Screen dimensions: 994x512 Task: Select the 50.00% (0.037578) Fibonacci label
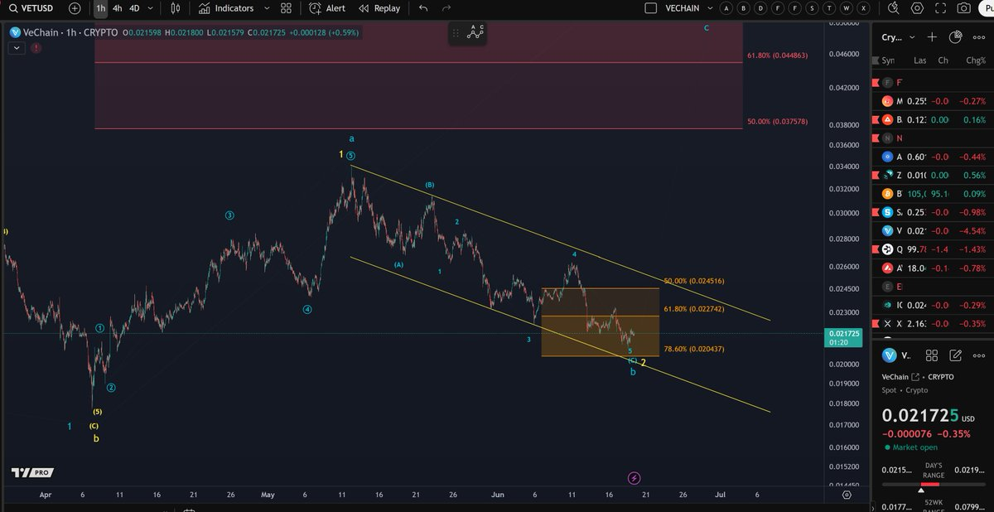[x=777, y=122]
